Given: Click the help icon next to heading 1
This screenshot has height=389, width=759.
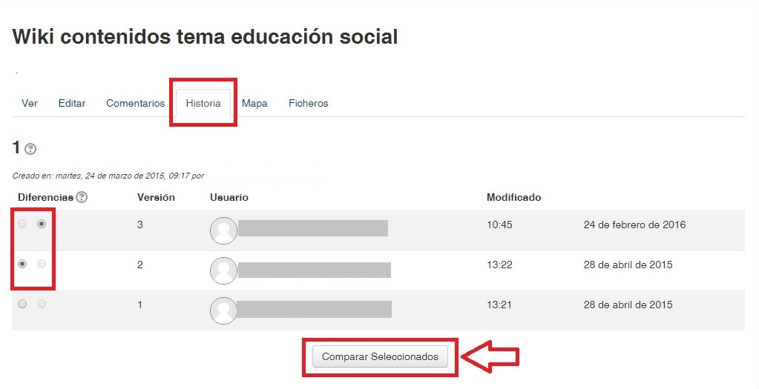Looking at the screenshot, I should [30, 149].
